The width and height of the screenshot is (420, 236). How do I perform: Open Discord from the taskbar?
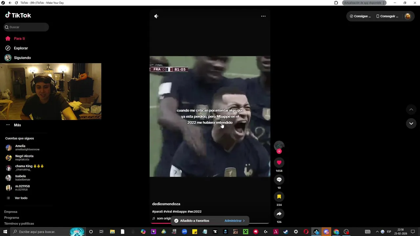(x=326, y=232)
